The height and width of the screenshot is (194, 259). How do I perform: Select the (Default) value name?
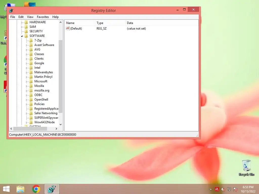(76, 29)
